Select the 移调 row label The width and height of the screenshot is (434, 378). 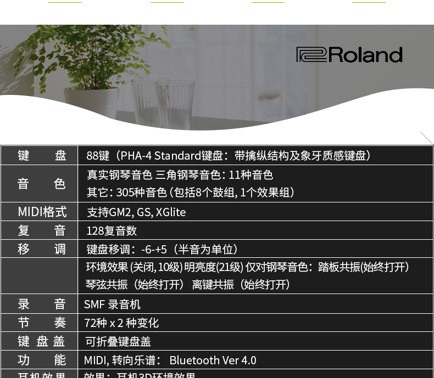point(42,249)
